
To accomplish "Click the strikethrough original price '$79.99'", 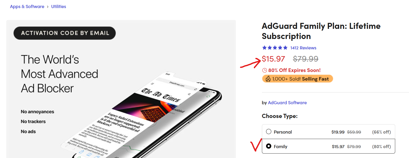I will pos(305,59).
